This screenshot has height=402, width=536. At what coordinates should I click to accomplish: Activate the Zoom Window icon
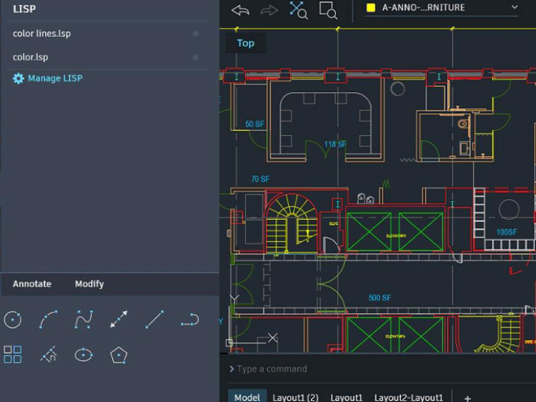(x=328, y=10)
